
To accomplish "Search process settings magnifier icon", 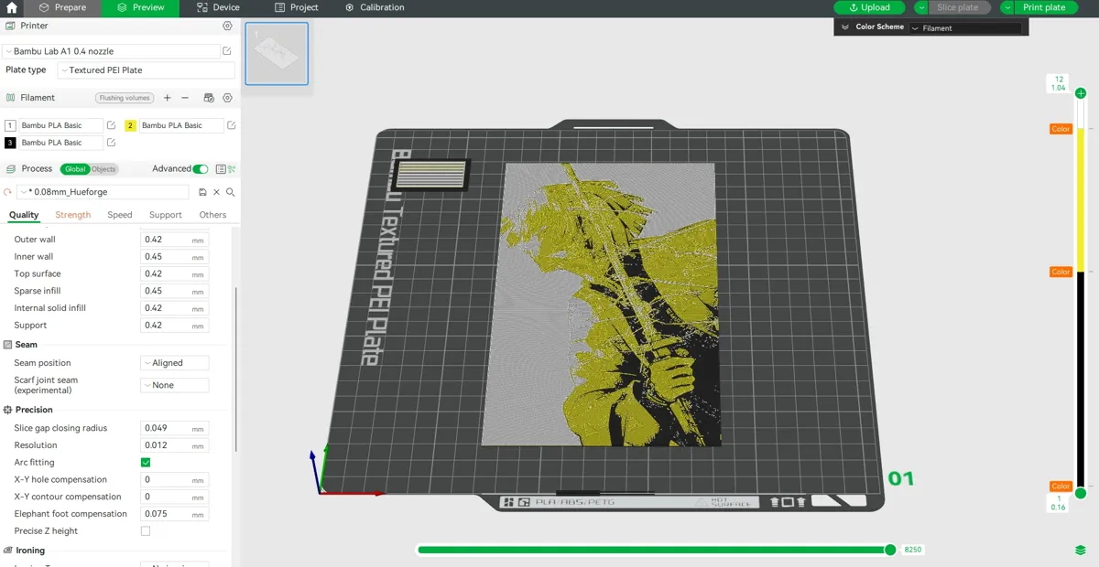I will point(230,192).
